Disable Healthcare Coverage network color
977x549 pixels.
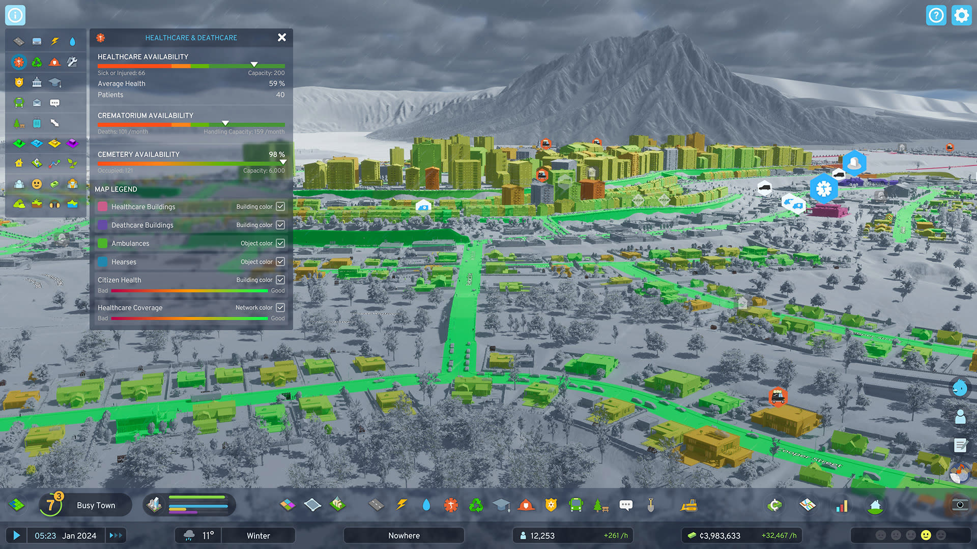tap(280, 308)
